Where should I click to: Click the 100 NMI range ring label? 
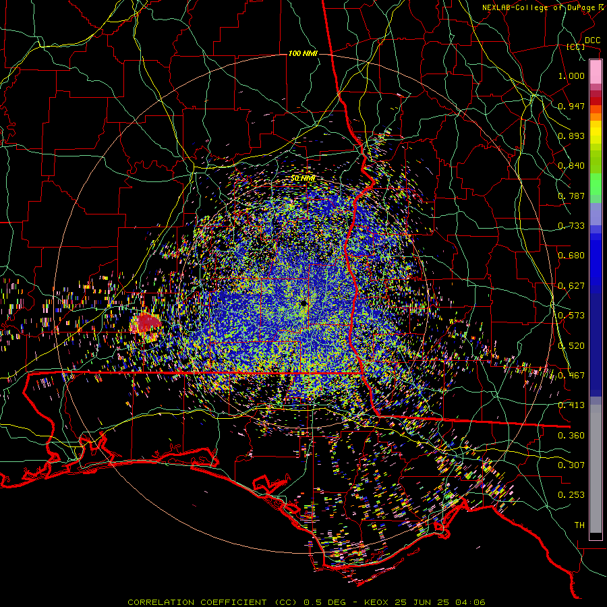303,53
